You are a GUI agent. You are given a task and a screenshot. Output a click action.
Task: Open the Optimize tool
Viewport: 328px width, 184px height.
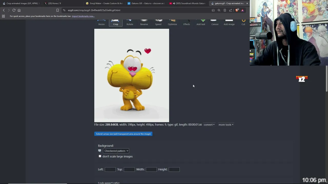pos(172,23)
